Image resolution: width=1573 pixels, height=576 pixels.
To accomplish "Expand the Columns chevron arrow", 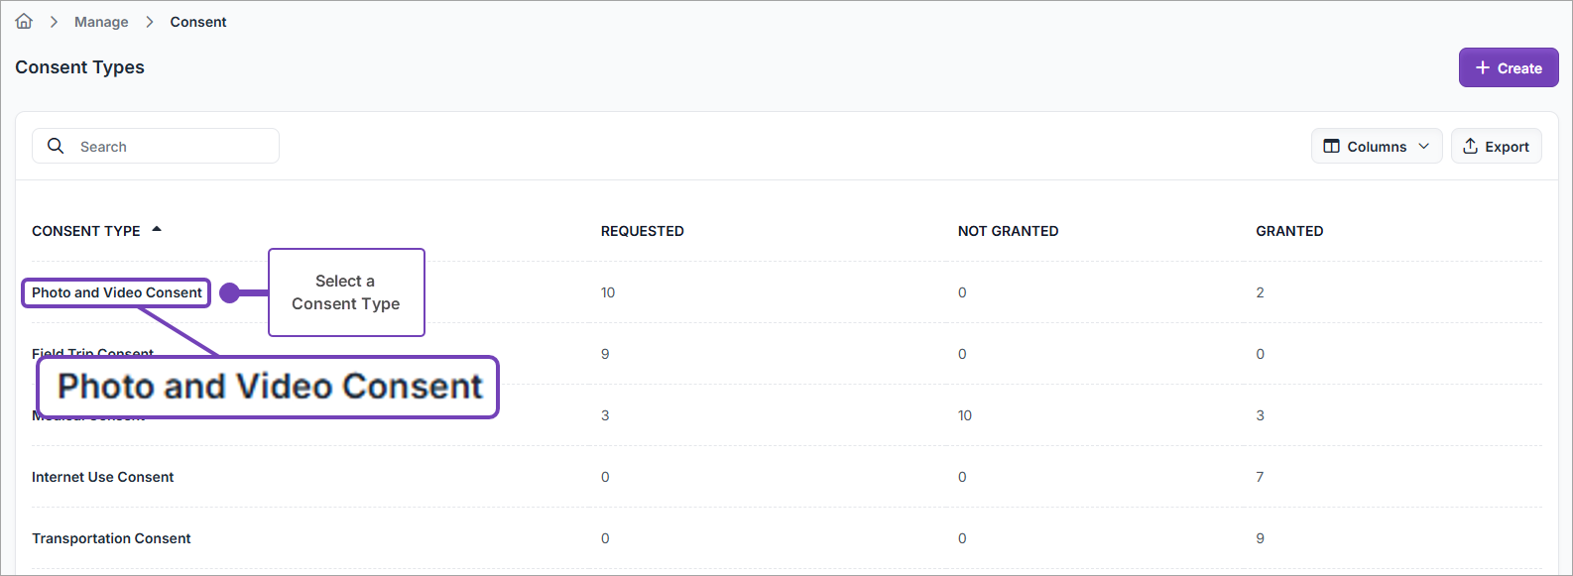I will tap(1424, 147).
